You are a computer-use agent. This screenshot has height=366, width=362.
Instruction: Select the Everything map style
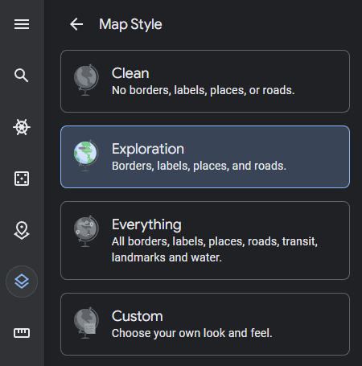coord(205,241)
